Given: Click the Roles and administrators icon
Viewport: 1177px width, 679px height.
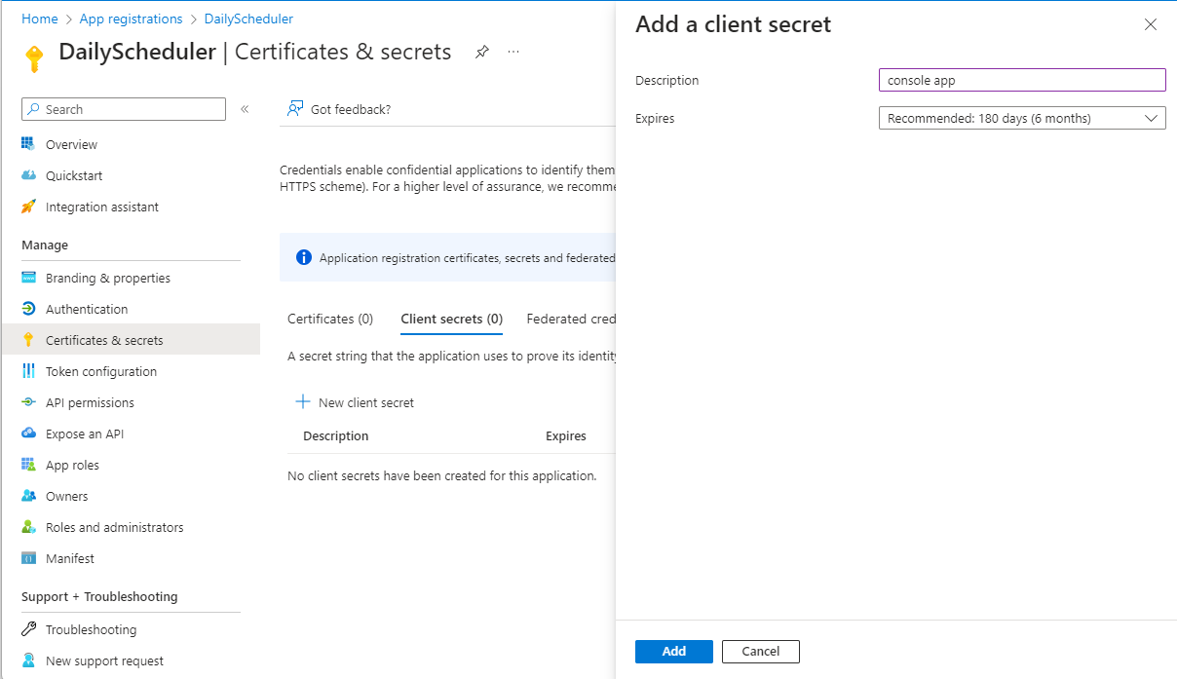Looking at the screenshot, I should tap(28, 527).
